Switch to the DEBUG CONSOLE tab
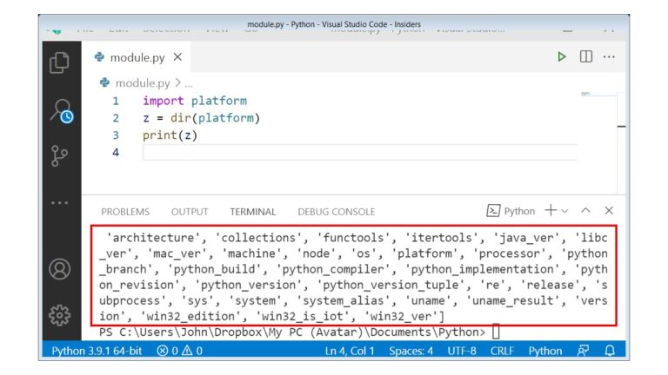 (x=337, y=212)
